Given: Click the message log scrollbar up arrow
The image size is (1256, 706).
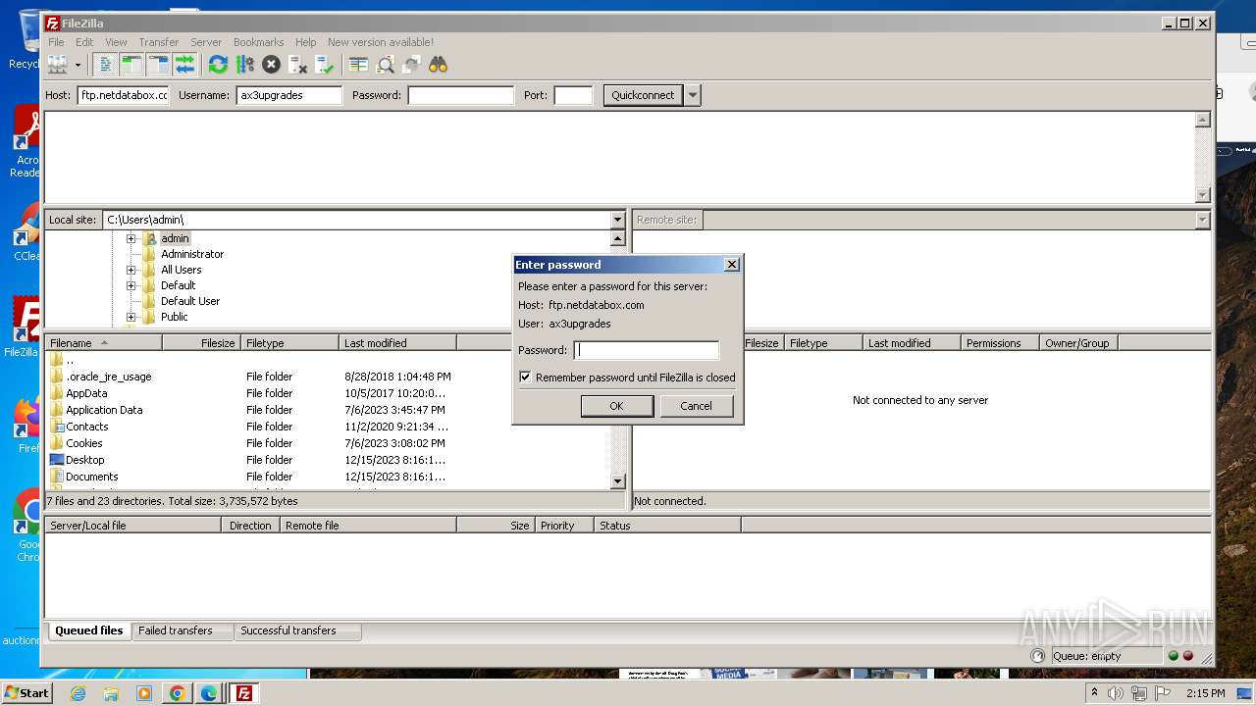Looking at the screenshot, I should [x=1202, y=120].
